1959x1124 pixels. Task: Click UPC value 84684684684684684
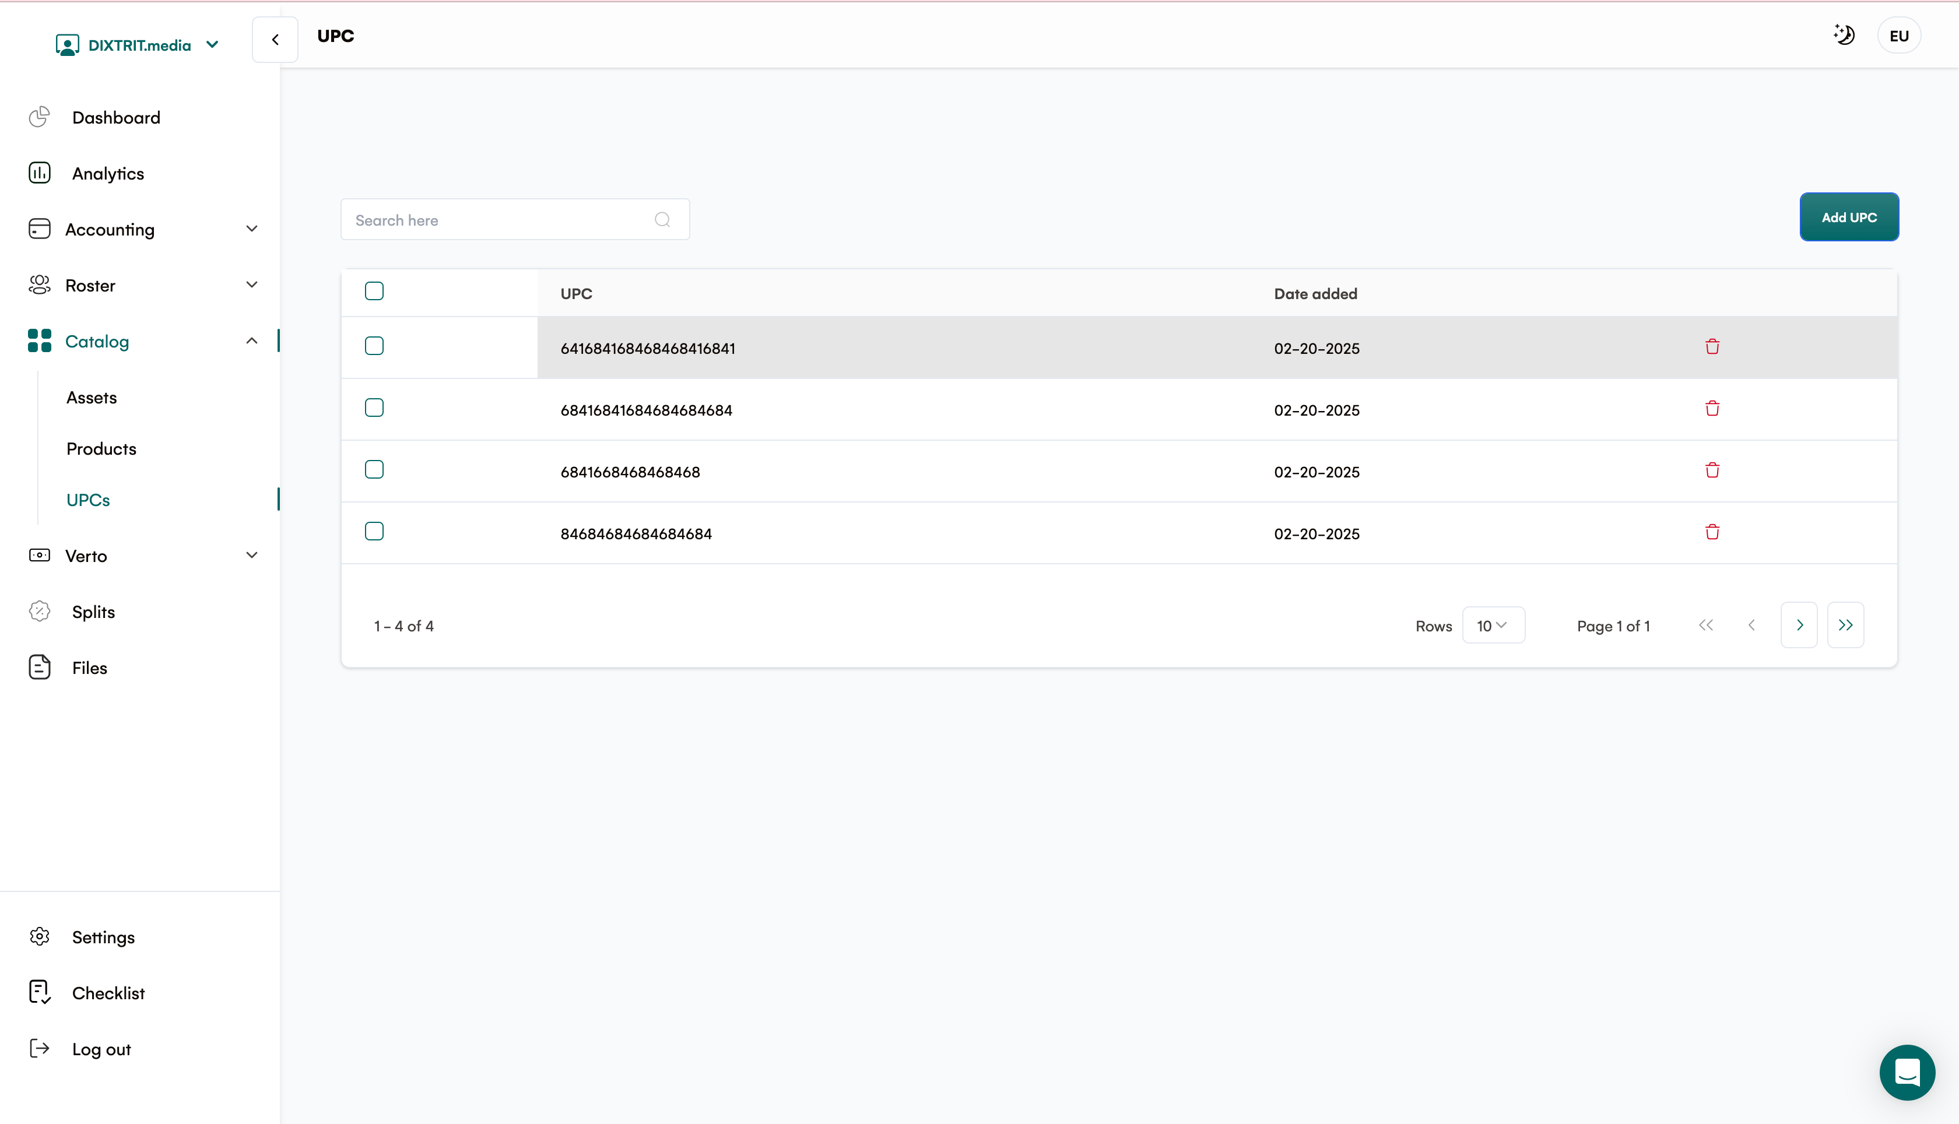(636, 533)
